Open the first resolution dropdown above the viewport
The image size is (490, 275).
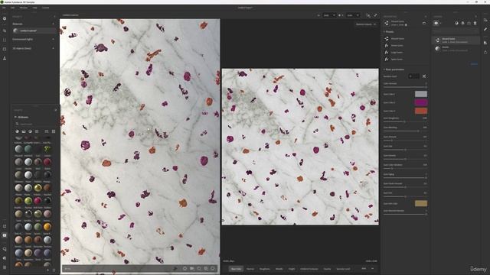pos(329,15)
